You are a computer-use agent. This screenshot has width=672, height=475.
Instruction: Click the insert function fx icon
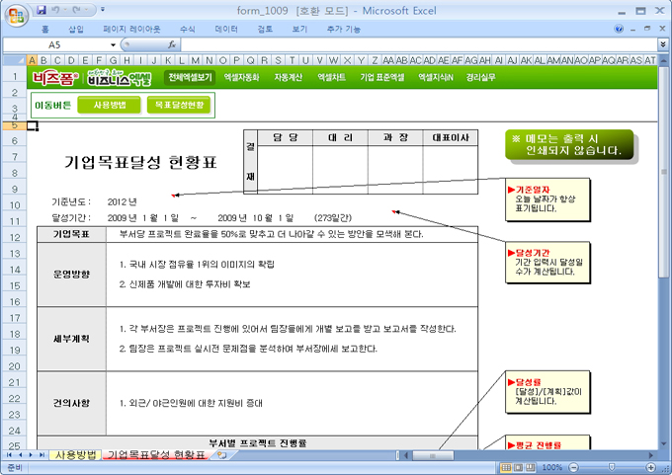(172, 44)
